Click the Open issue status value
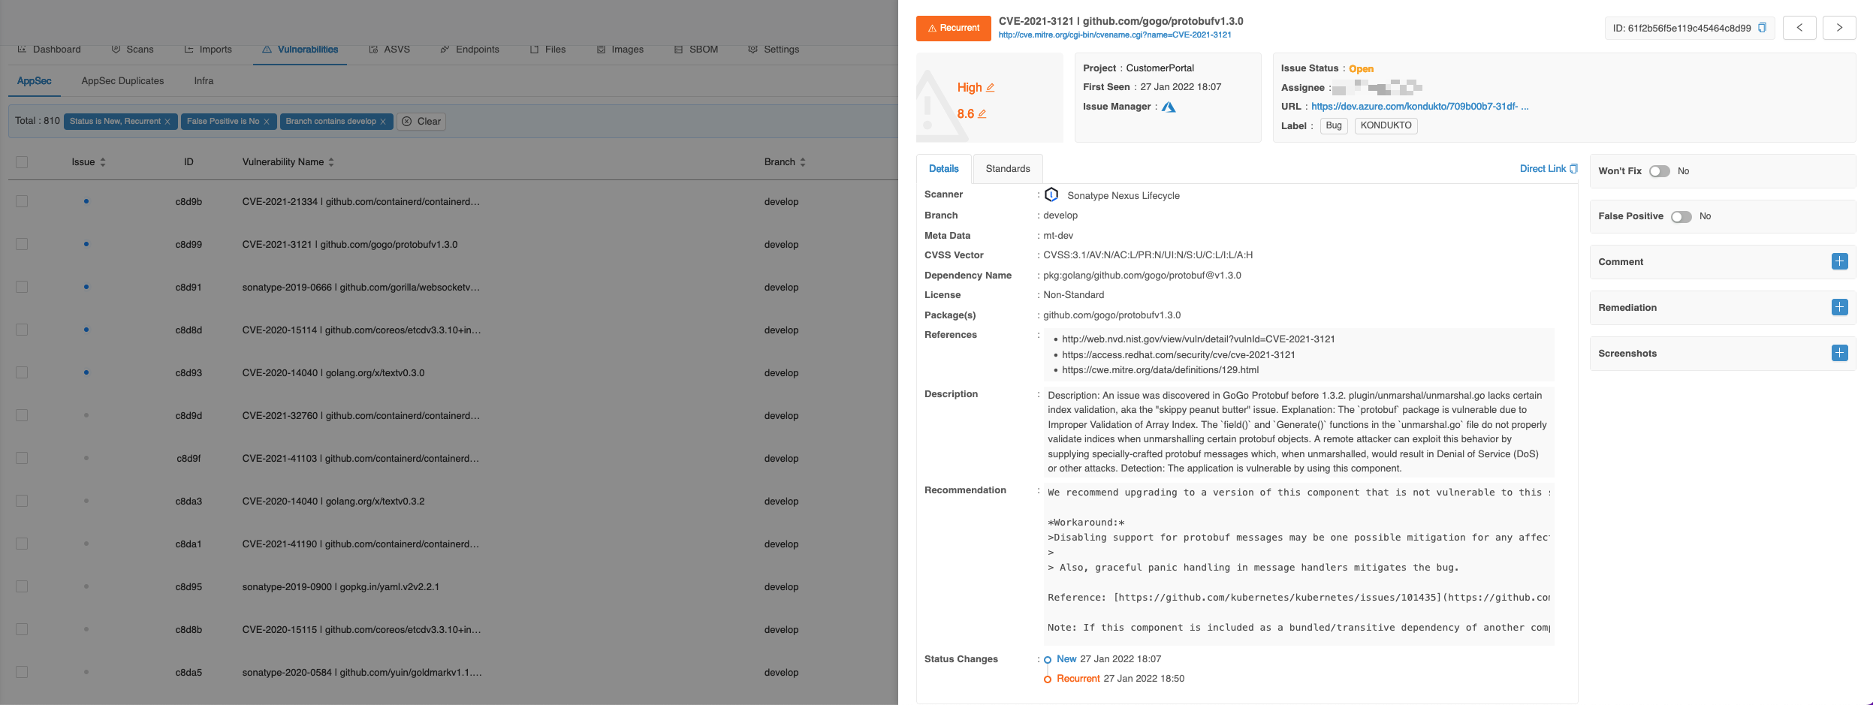This screenshot has height=705, width=1873. click(1361, 68)
